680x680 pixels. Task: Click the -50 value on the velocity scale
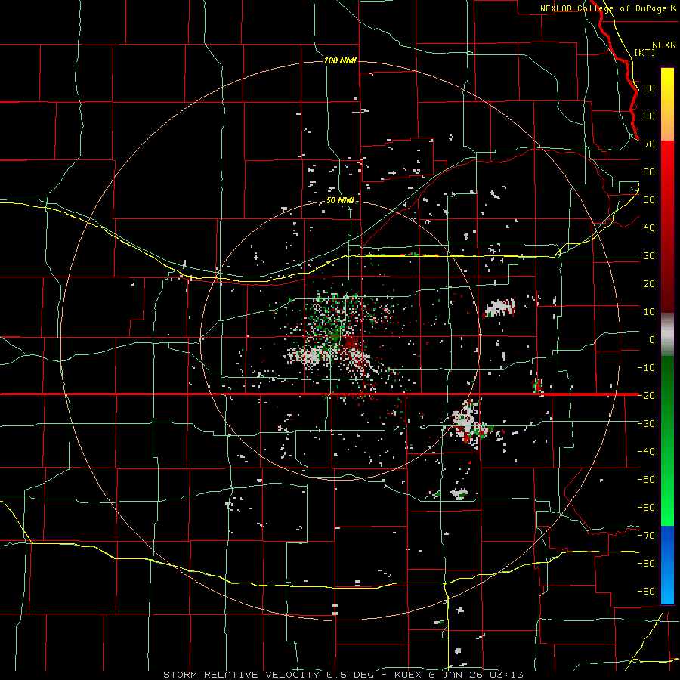[x=646, y=480]
